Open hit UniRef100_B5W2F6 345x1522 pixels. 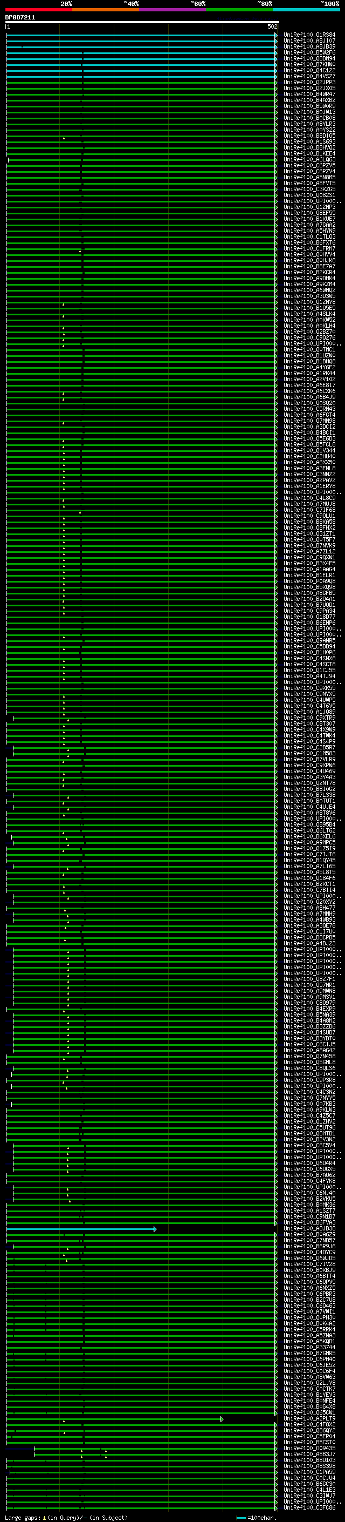[309, 52]
